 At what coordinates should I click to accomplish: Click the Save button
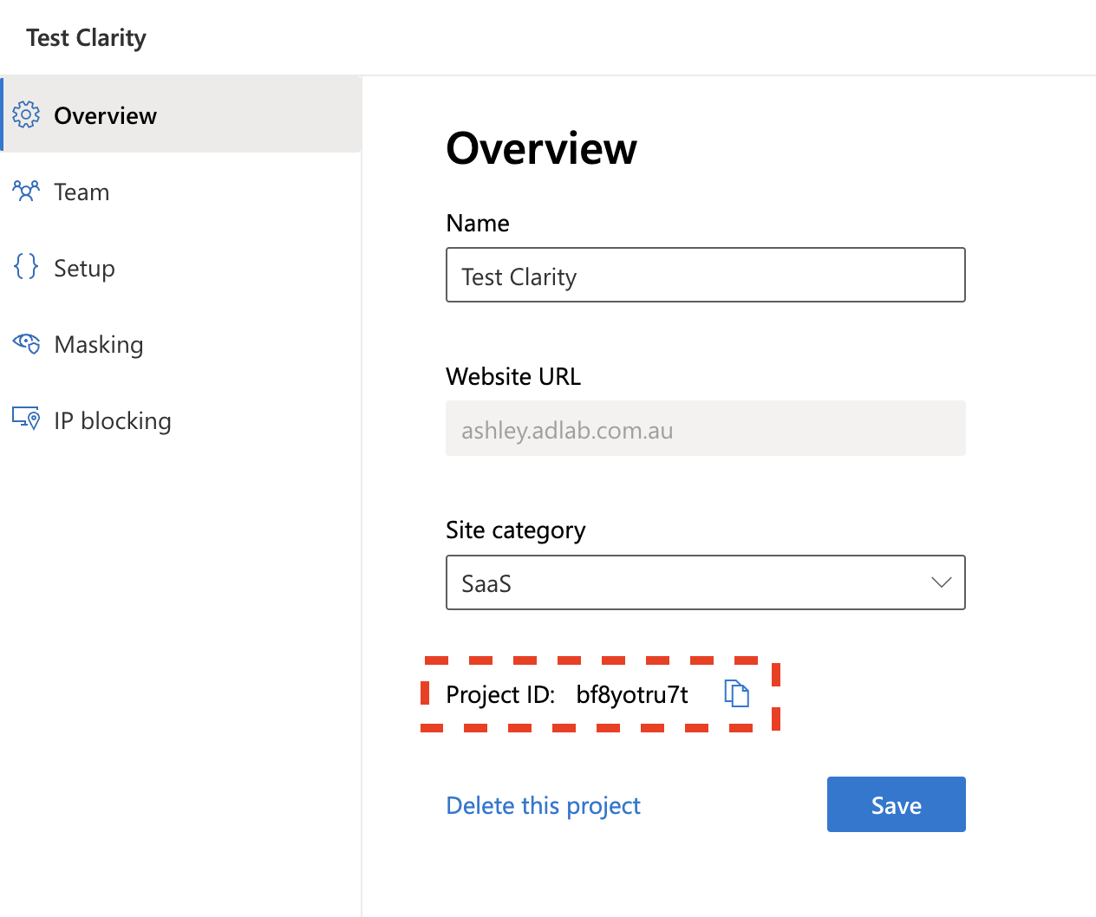click(896, 804)
